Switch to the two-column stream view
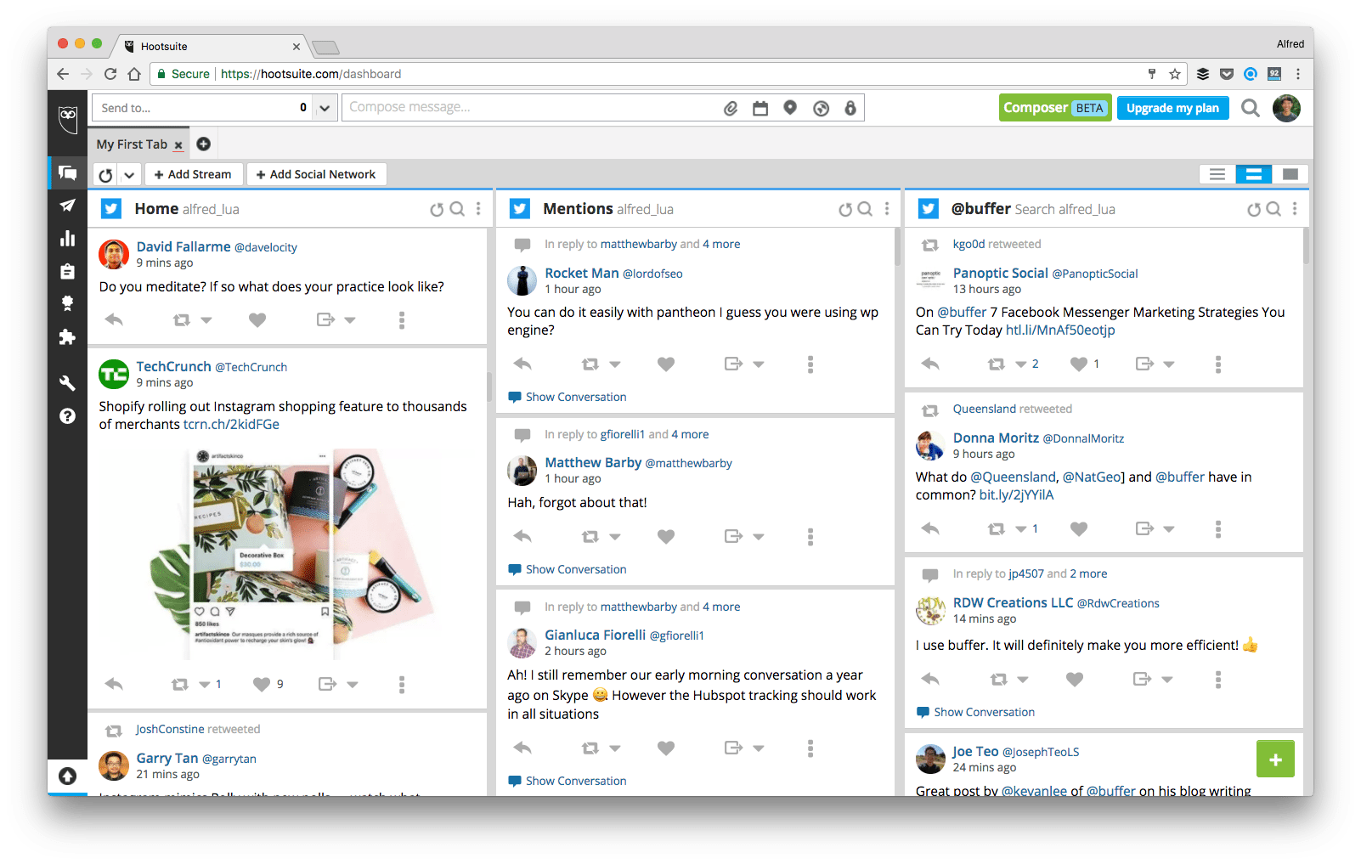Screen dimensions: 1361x864 point(1253,173)
